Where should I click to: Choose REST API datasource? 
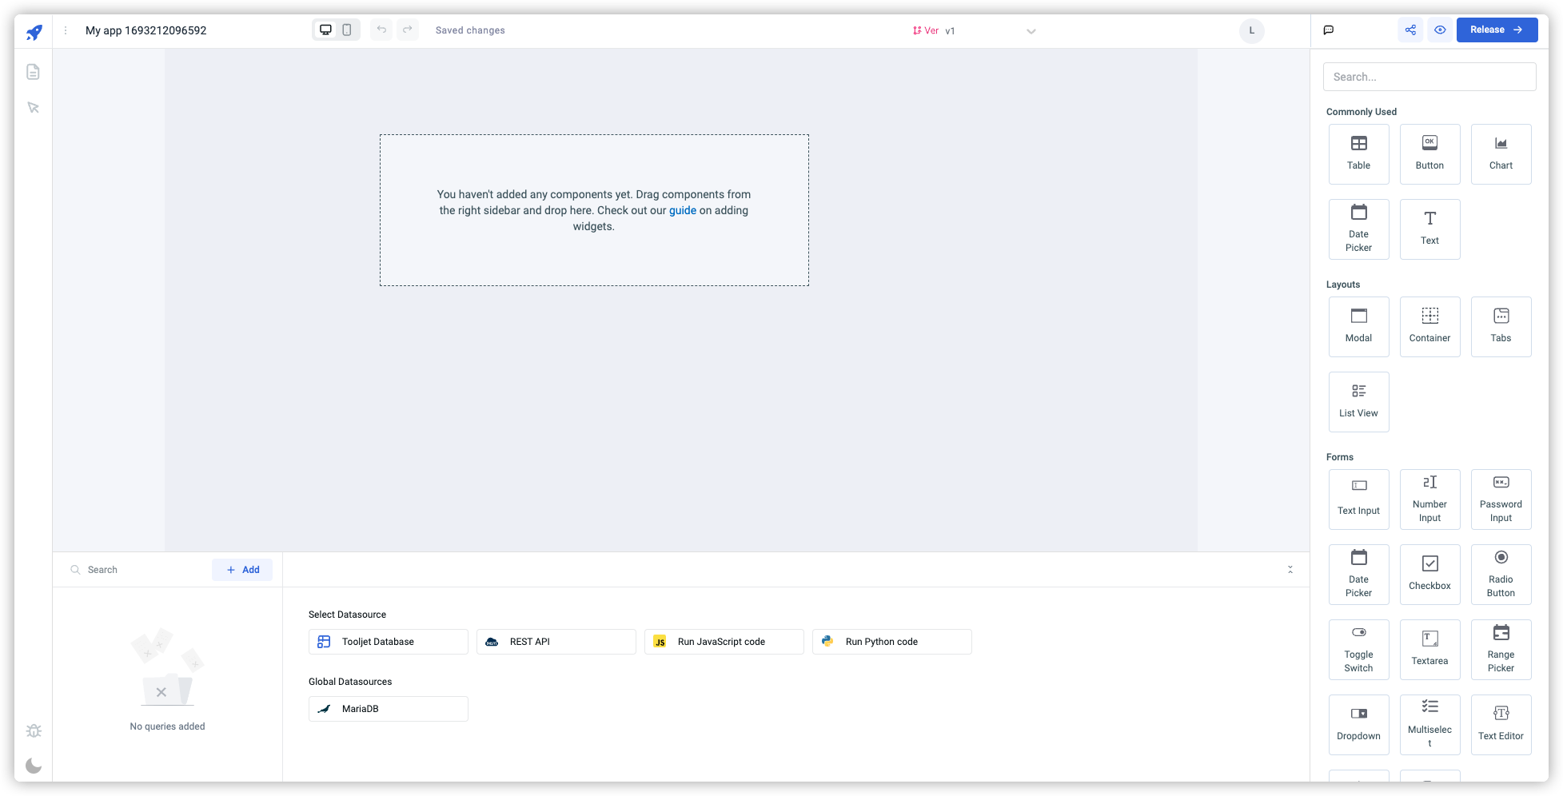[x=556, y=642]
